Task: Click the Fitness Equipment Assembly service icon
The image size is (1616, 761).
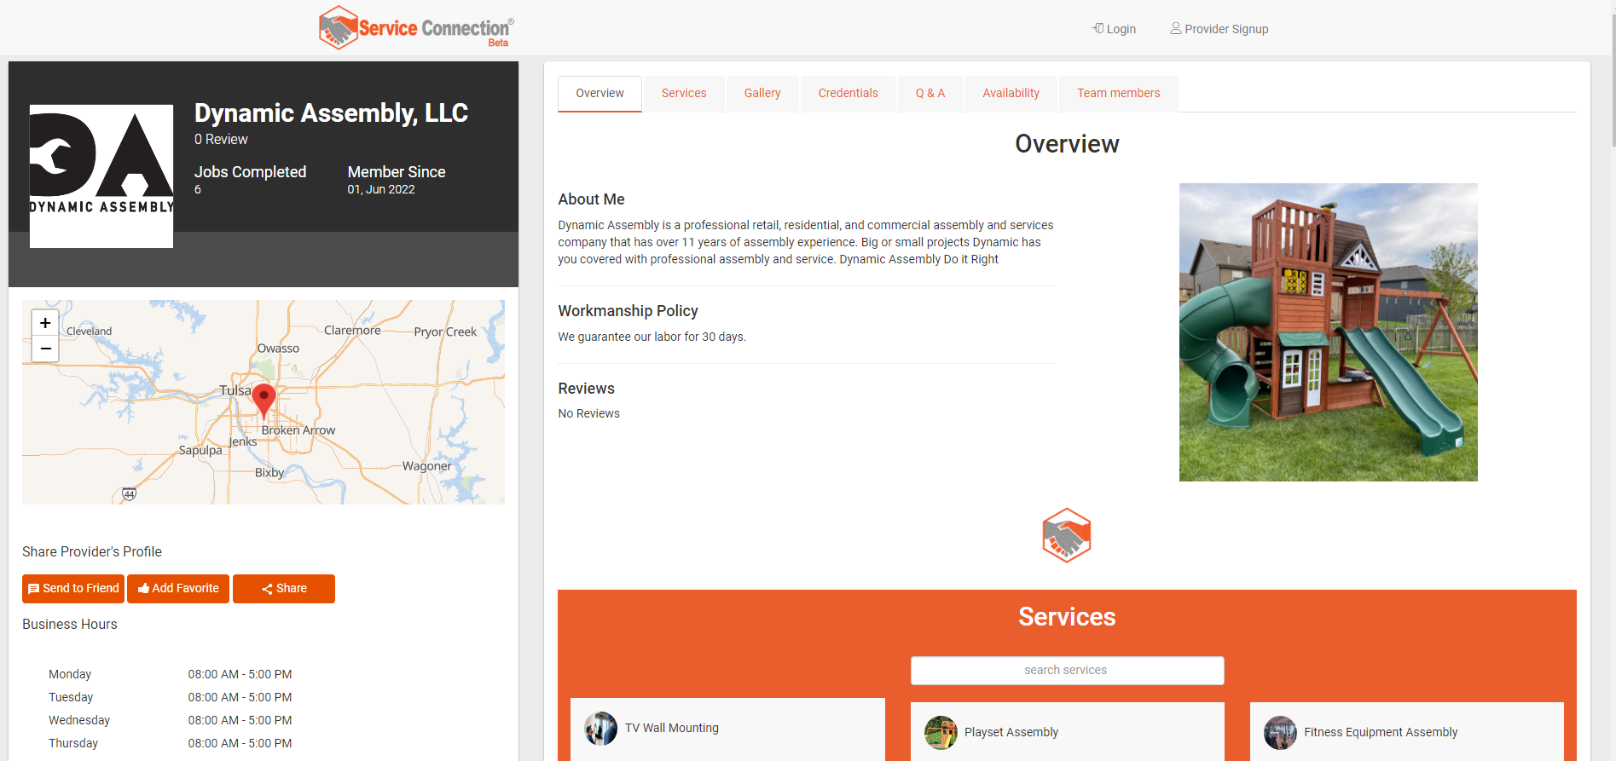Action: coord(1280,733)
